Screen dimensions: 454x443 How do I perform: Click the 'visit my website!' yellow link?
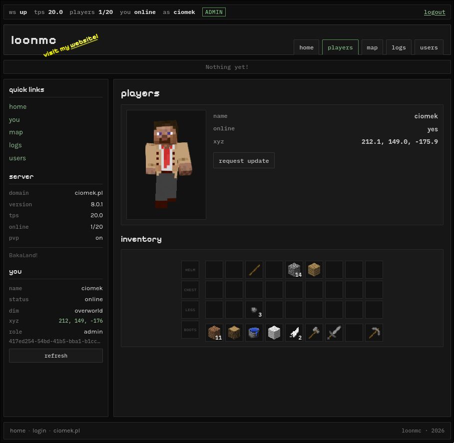pyautogui.click(x=70, y=45)
